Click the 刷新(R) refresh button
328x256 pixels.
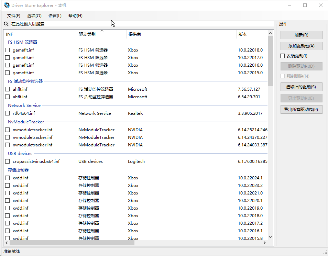coord(301,35)
